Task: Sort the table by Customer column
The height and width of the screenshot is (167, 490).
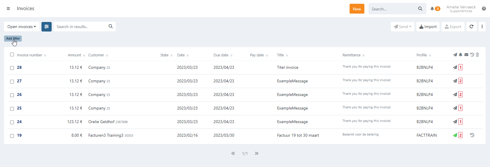Action: point(96,55)
